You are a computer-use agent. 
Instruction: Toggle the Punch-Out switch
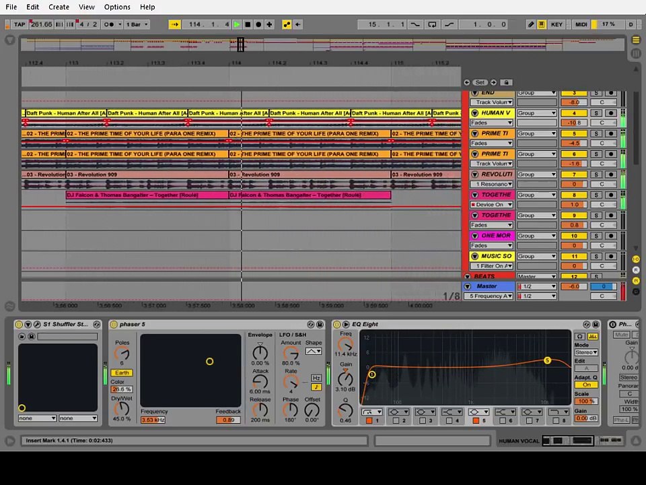coord(449,24)
